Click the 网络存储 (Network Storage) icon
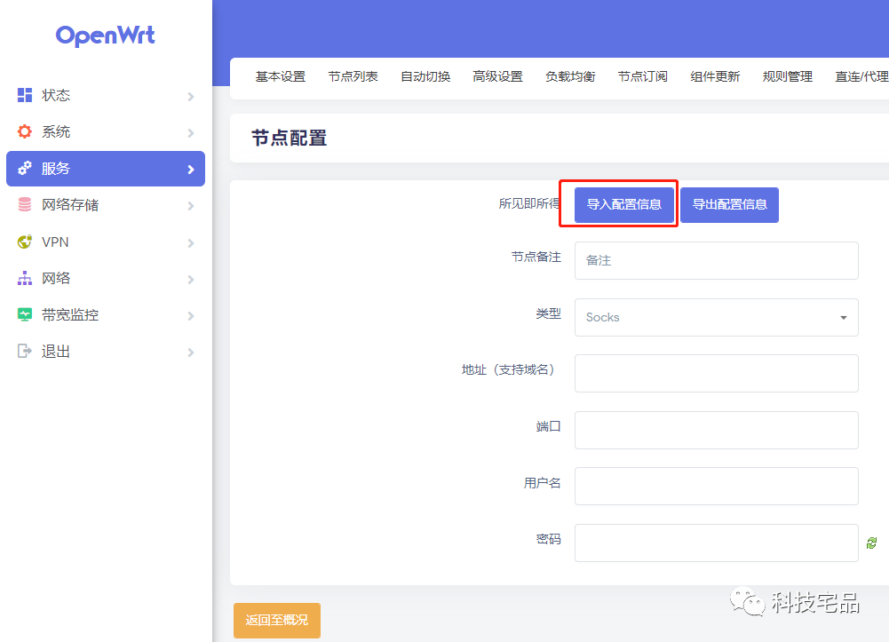Image resolution: width=889 pixels, height=642 pixels. tap(25, 205)
